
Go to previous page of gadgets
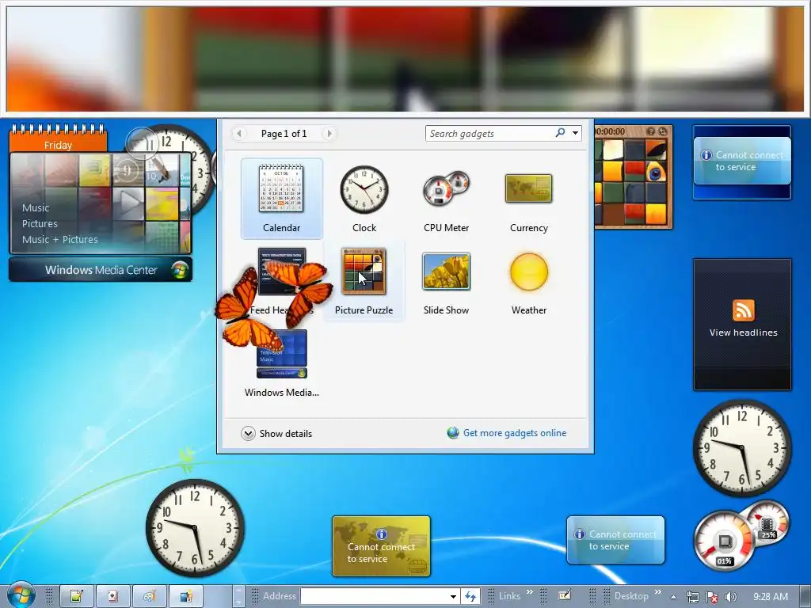pyautogui.click(x=238, y=133)
